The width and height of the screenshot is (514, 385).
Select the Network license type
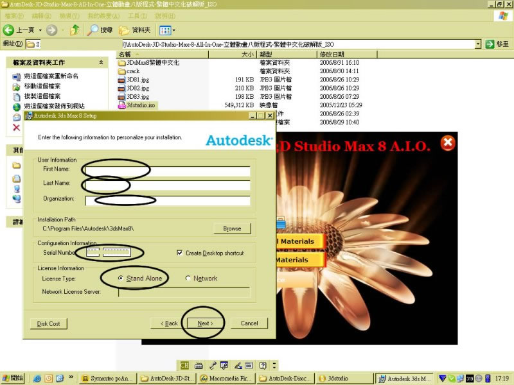188,278
